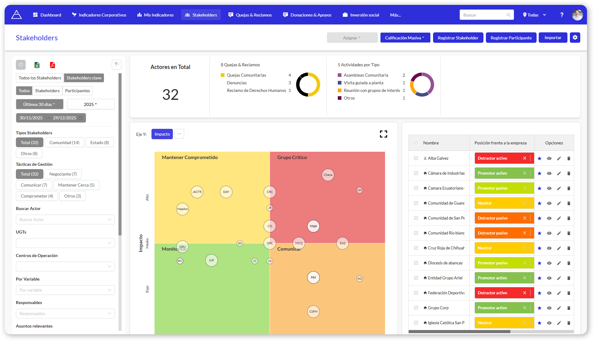Select all stakeholders via header checkbox
The image size is (594, 341).
(416, 143)
